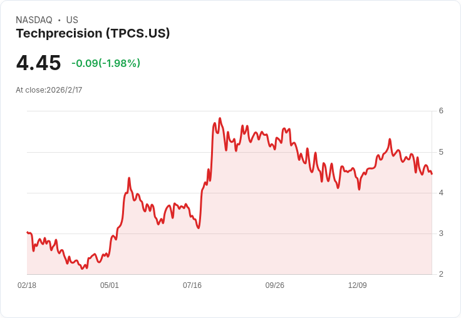Click the 2 label on price axis
The width and height of the screenshot is (461, 318).
click(x=441, y=274)
